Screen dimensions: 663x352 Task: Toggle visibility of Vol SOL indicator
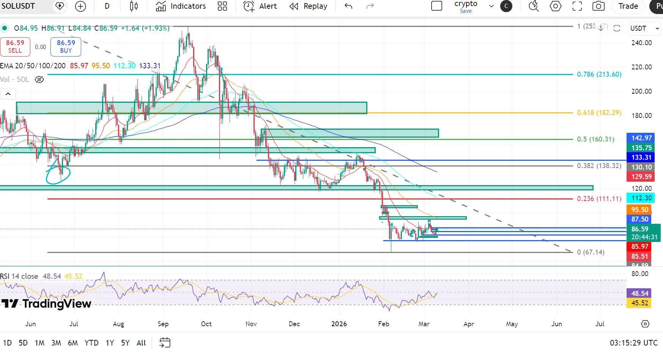(39, 79)
